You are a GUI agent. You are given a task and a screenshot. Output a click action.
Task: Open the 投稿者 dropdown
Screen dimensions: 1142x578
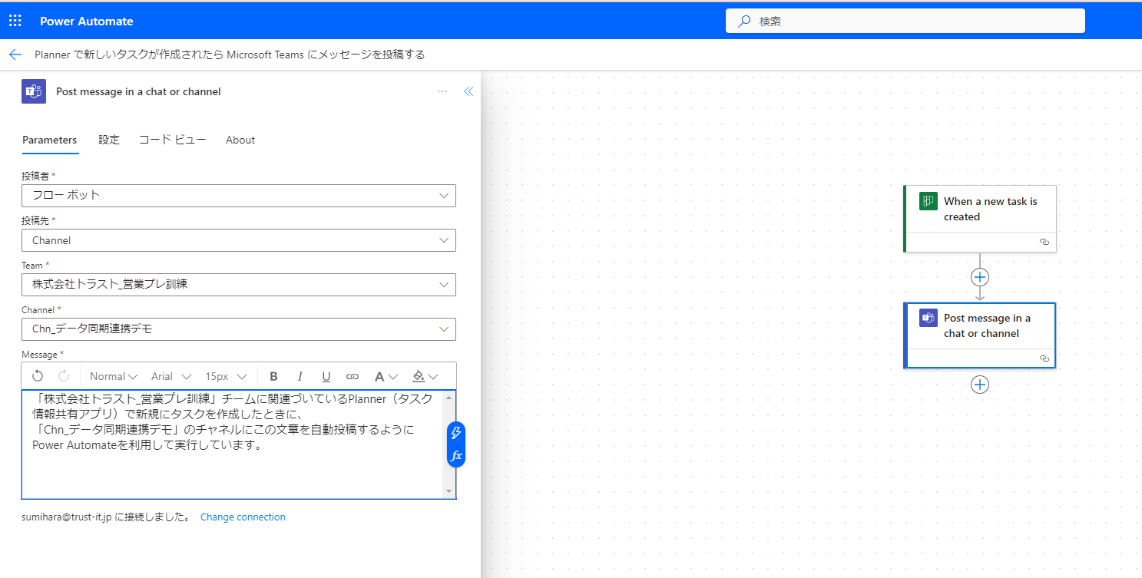[x=239, y=195]
